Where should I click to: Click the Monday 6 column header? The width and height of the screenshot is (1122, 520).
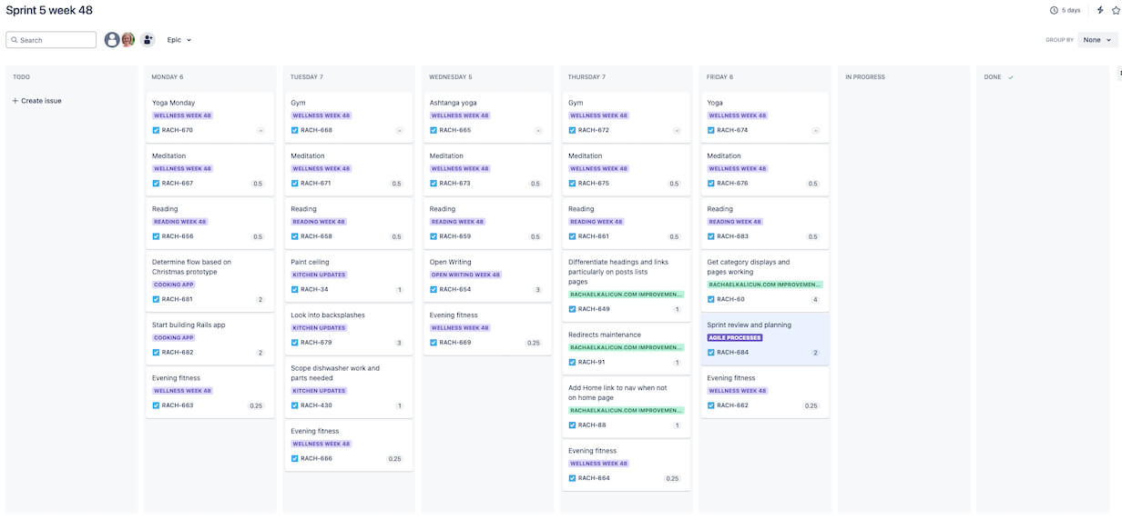tap(168, 77)
